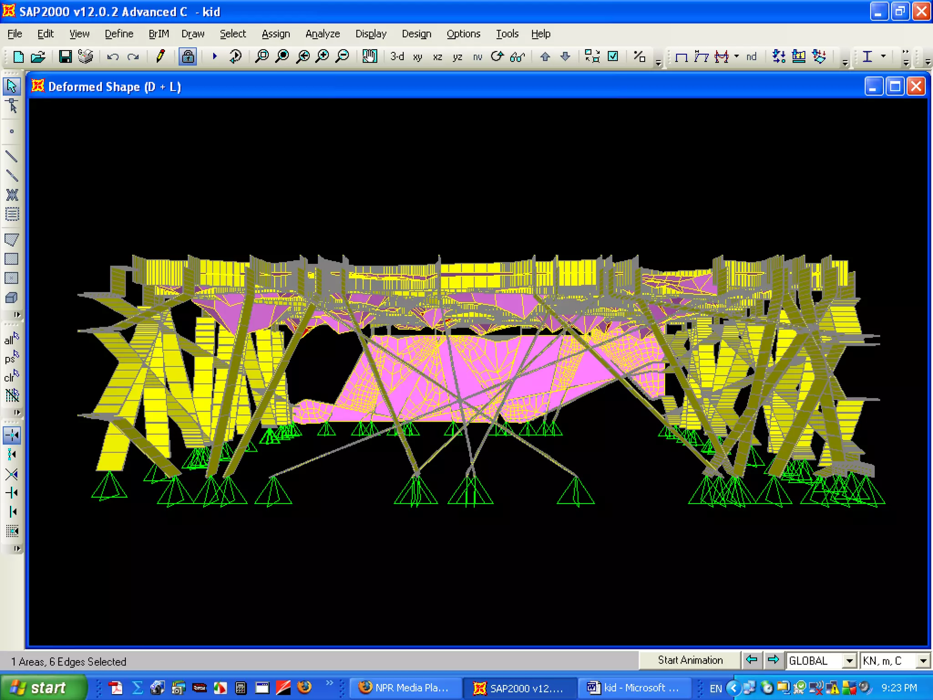Viewport: 933px width, 700px height.
Task: Run analysis with the play arrow icon
Action: (215, 57)
